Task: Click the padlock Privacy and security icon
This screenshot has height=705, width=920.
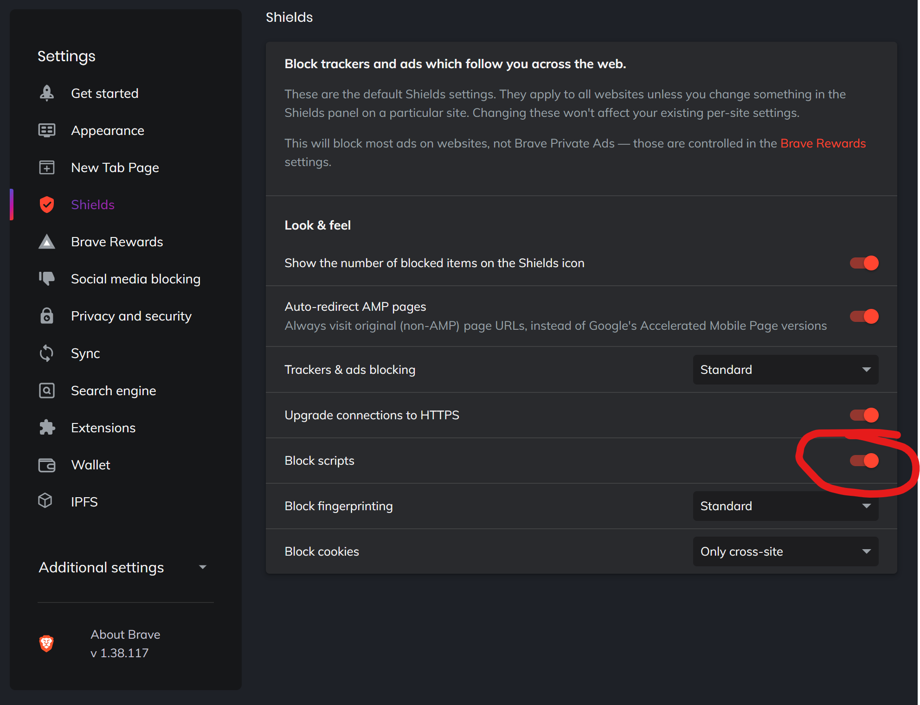Action: click(x=47, y=316)
